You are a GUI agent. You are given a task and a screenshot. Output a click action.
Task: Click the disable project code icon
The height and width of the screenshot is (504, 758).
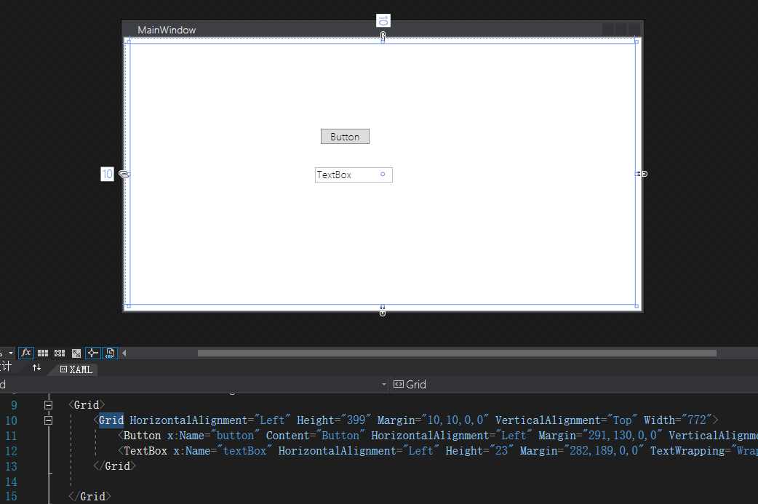point(109,353)
